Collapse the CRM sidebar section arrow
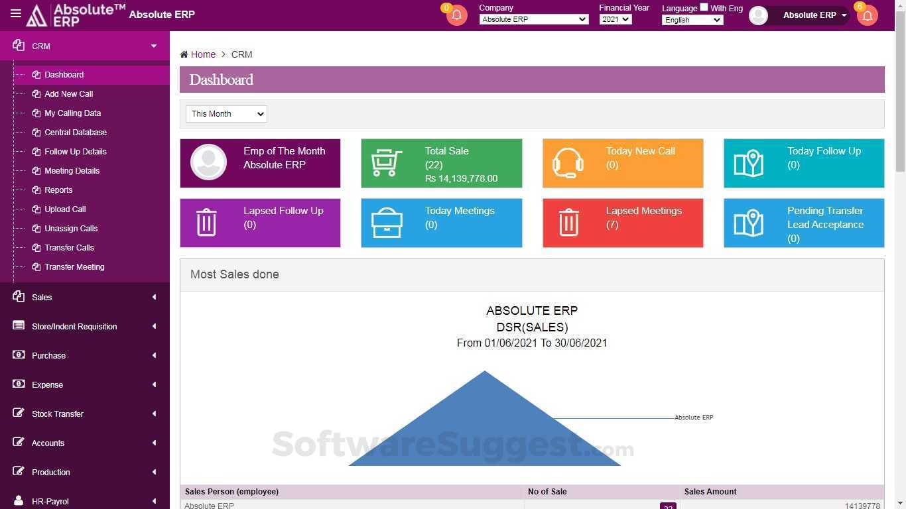 tap(153, 46)
